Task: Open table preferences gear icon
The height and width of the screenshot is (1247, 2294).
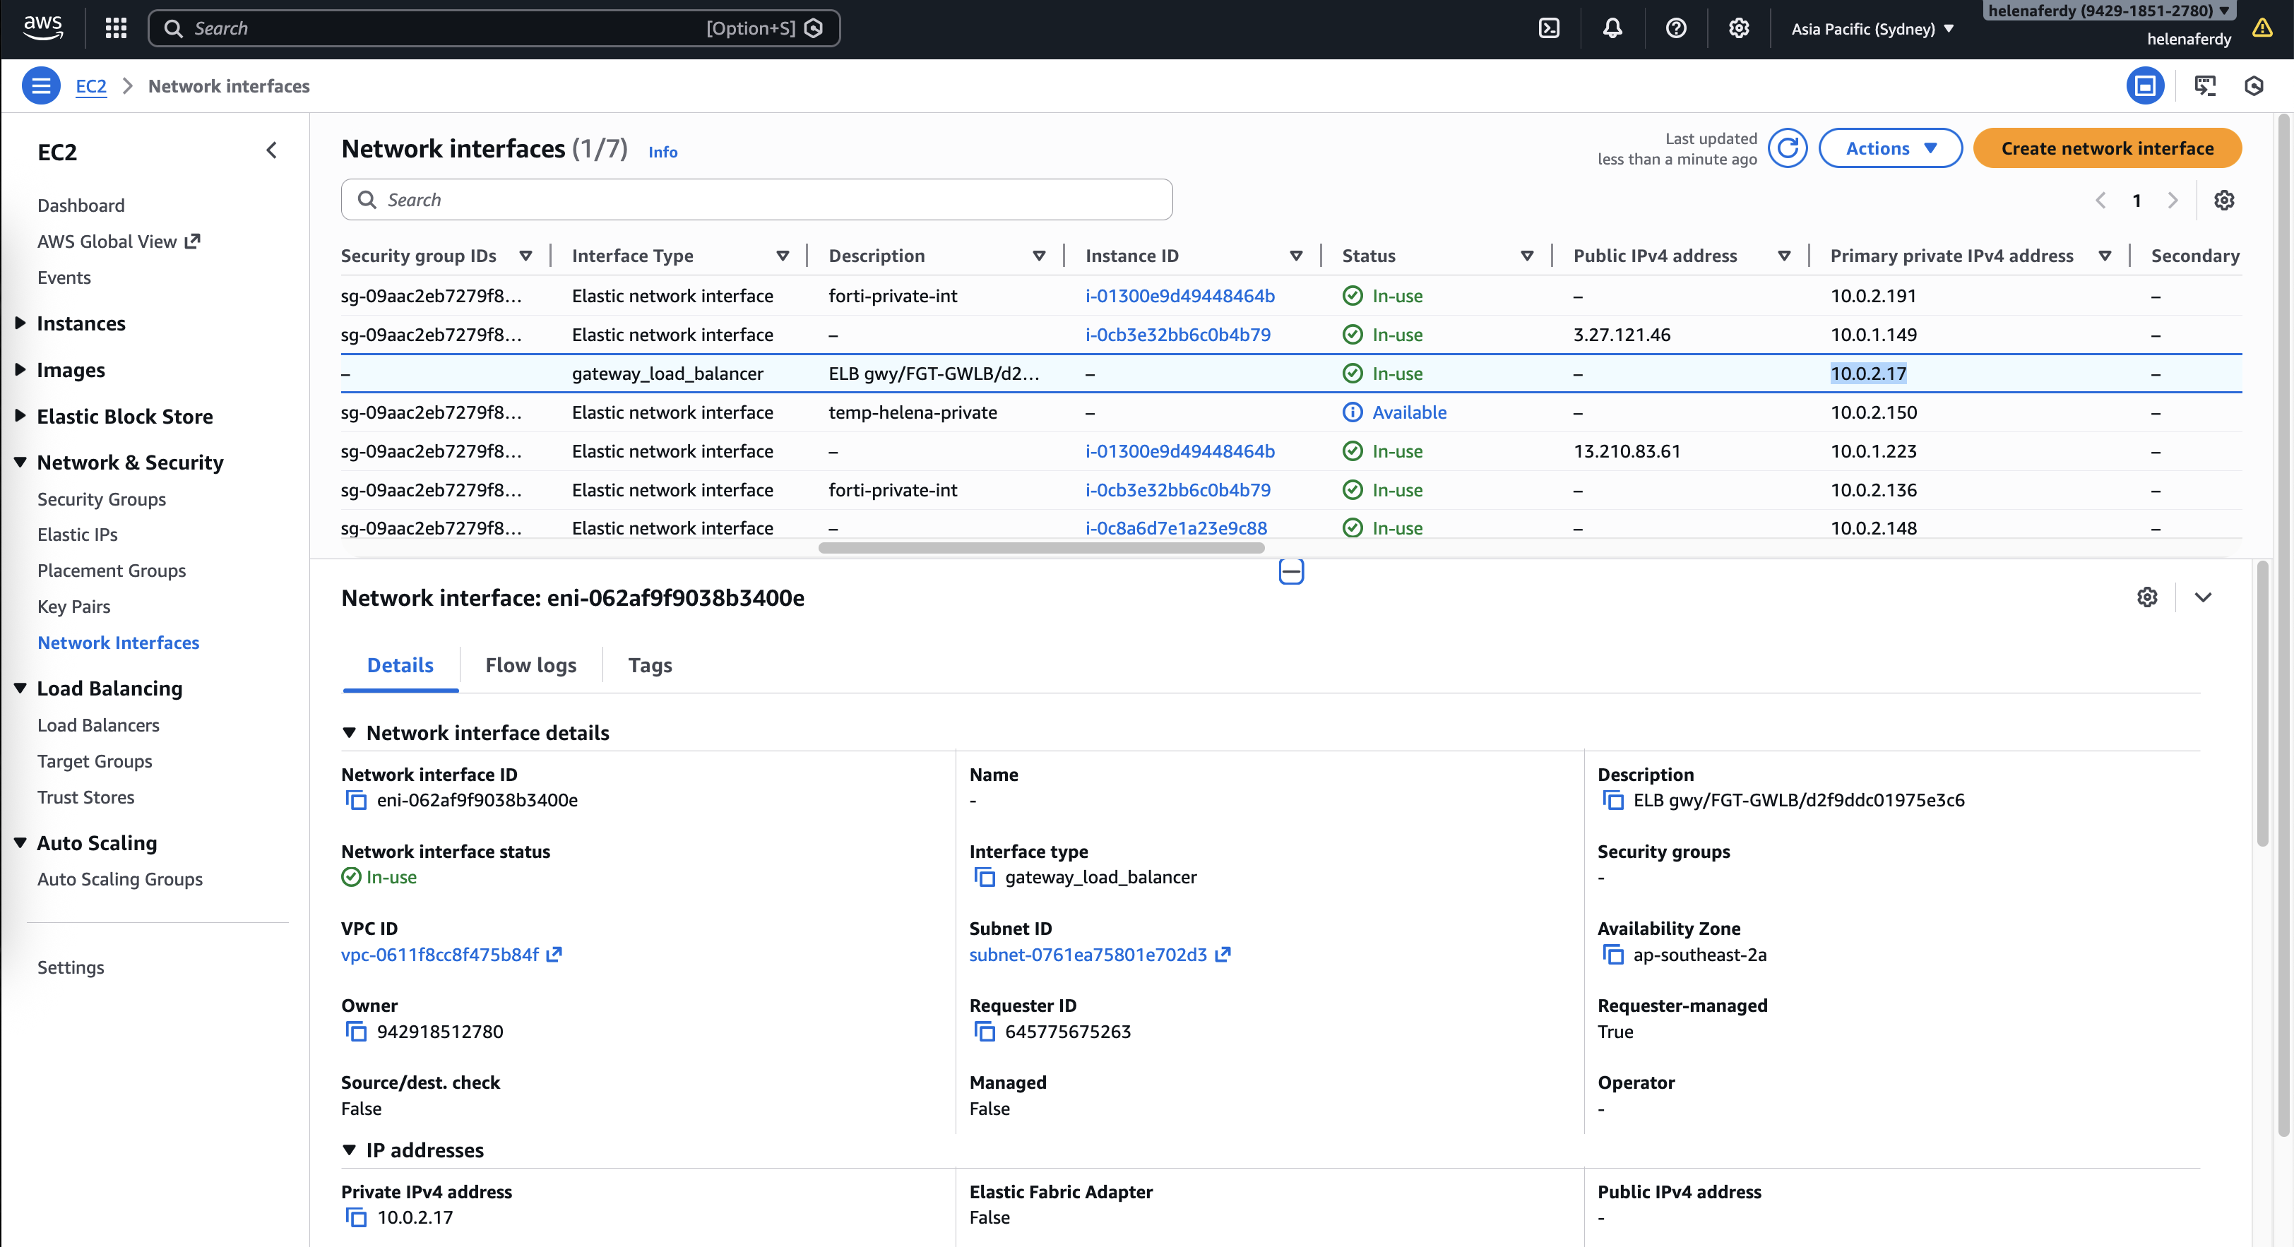Action: (x=2223, y=201)
